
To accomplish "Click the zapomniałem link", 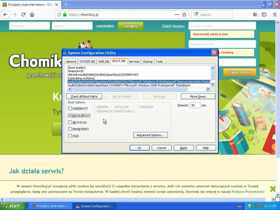I will point(105,26).
